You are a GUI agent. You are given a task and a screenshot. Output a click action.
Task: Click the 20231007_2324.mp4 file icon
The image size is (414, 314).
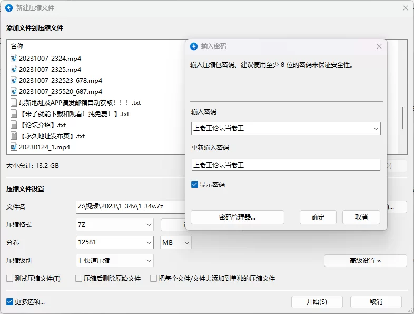[14, 59]
